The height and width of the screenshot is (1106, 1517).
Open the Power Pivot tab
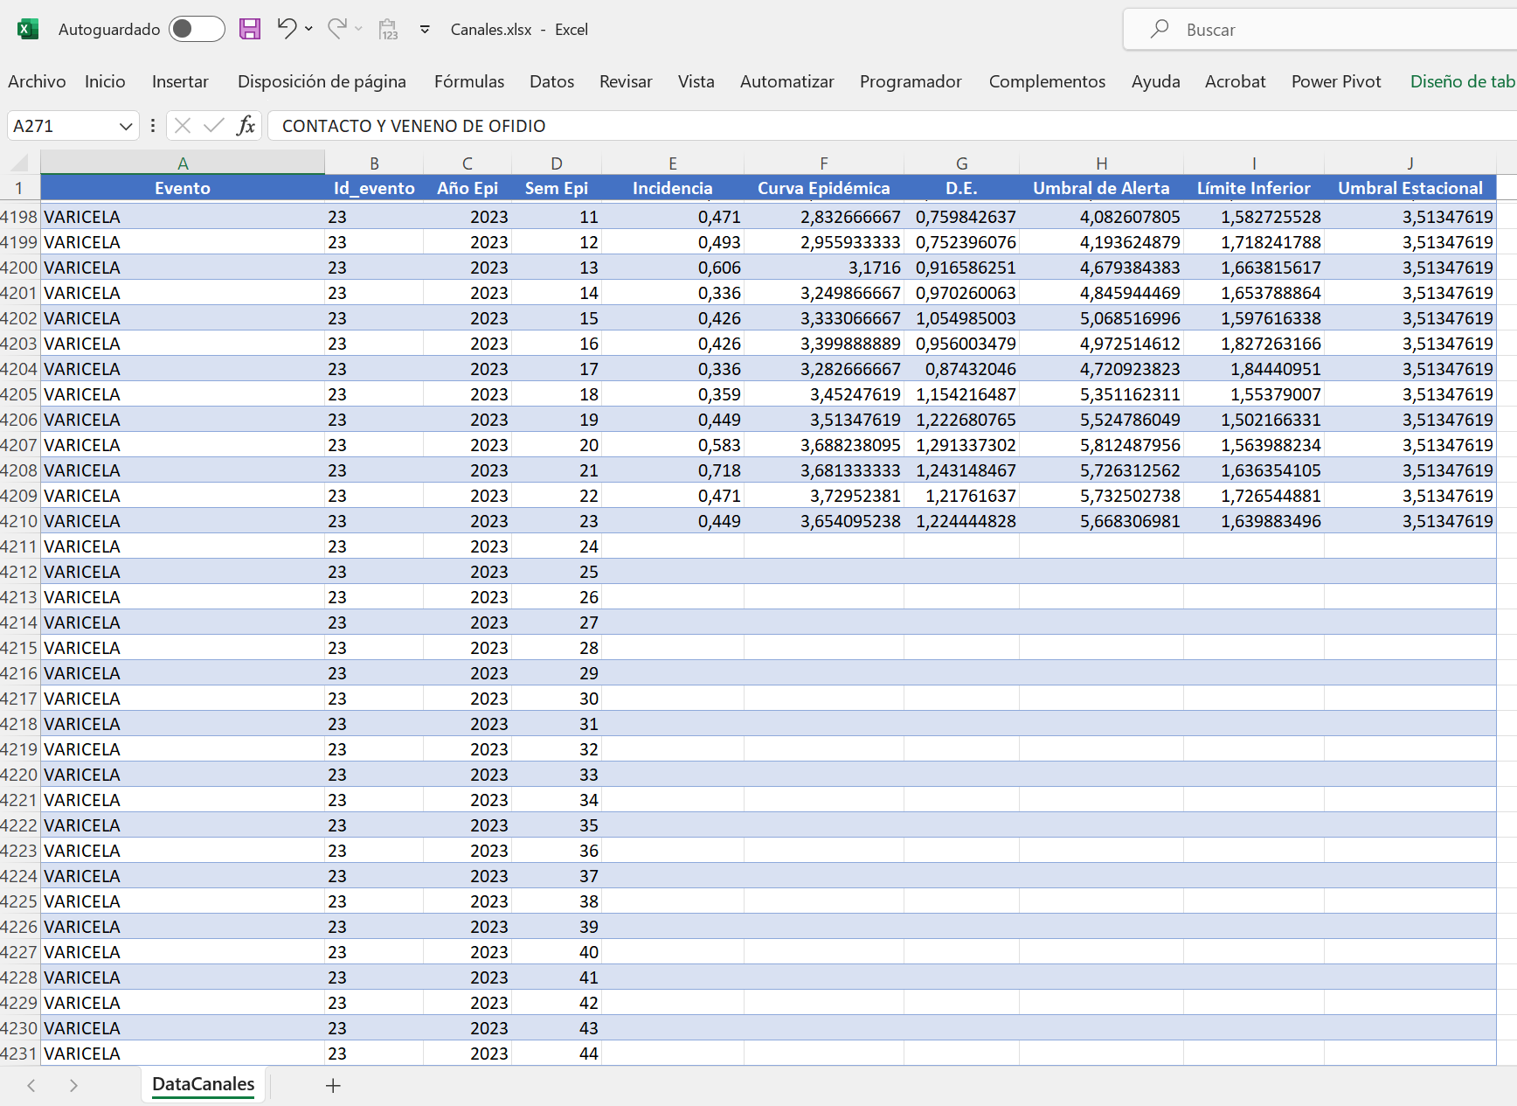pyautogui.click(x=1336, y=81)
